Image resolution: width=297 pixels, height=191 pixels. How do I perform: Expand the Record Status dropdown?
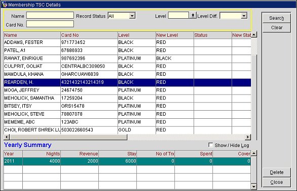pos(132,16)
